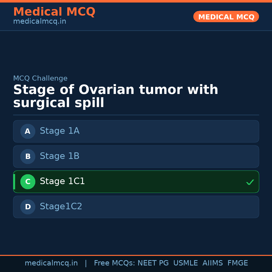Click the circular D badge icon
The image size is (272, 272).
[x=28, y=207]
